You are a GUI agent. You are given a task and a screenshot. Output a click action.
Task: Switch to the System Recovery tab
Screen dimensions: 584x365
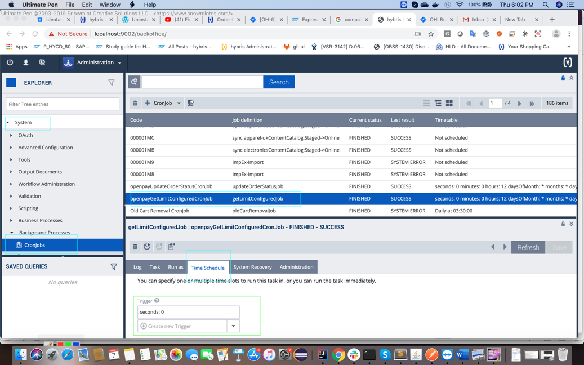coord(252,267)
